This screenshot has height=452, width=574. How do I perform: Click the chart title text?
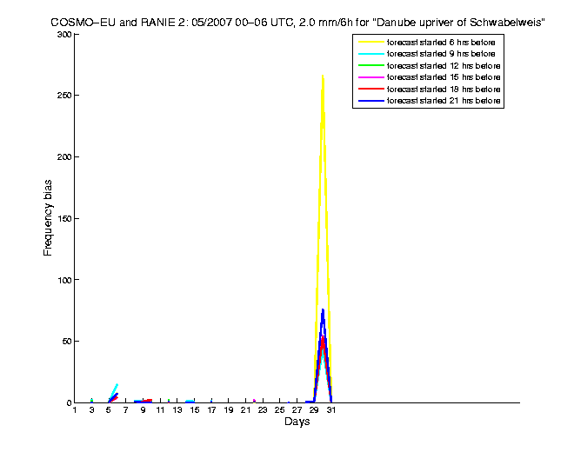coord(297,23)
